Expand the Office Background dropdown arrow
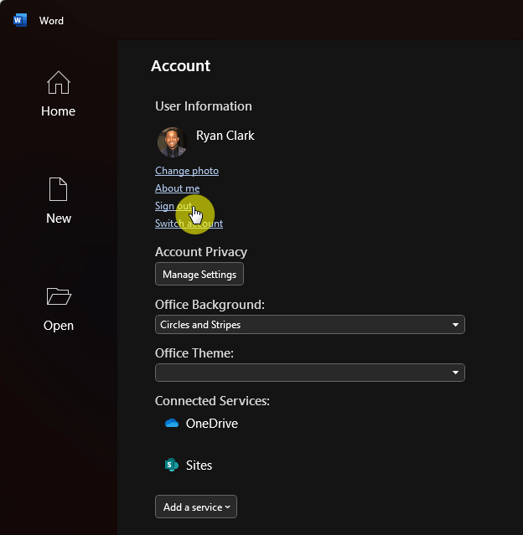 pos(455,325)
